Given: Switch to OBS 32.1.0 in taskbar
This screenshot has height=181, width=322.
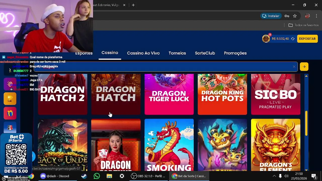Looking at the screenshot, I should (x=148, y=176).
